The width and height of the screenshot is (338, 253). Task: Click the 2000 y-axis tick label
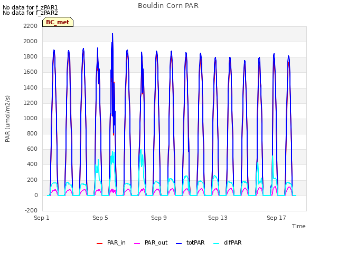(x=31, y=41)
